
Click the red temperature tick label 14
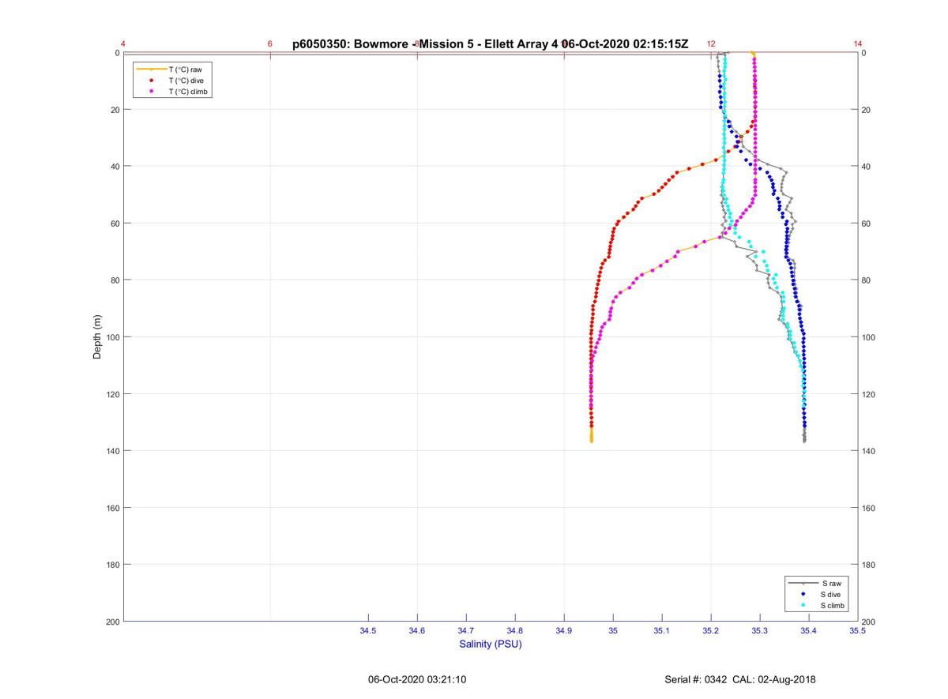[858, 43]
